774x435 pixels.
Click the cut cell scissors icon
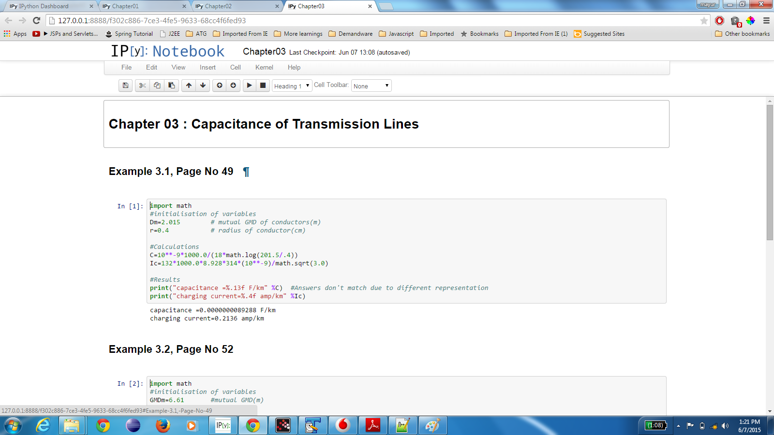point(142,86)
